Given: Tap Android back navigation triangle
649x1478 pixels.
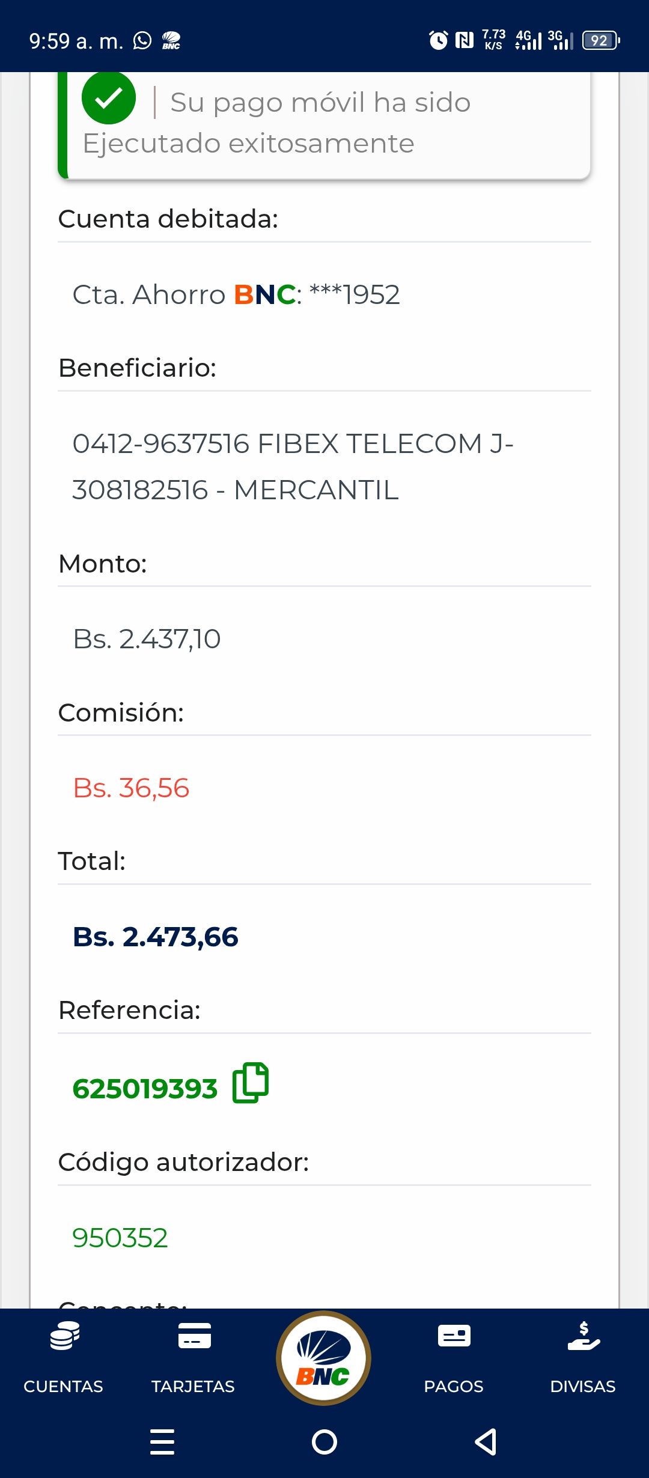Looking at the screenshot, I should (486, 1442).
